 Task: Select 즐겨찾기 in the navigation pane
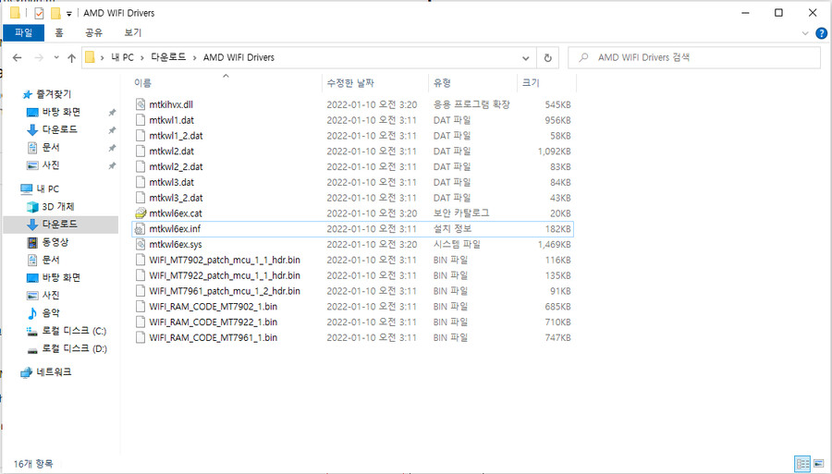(x=54, y=94)
